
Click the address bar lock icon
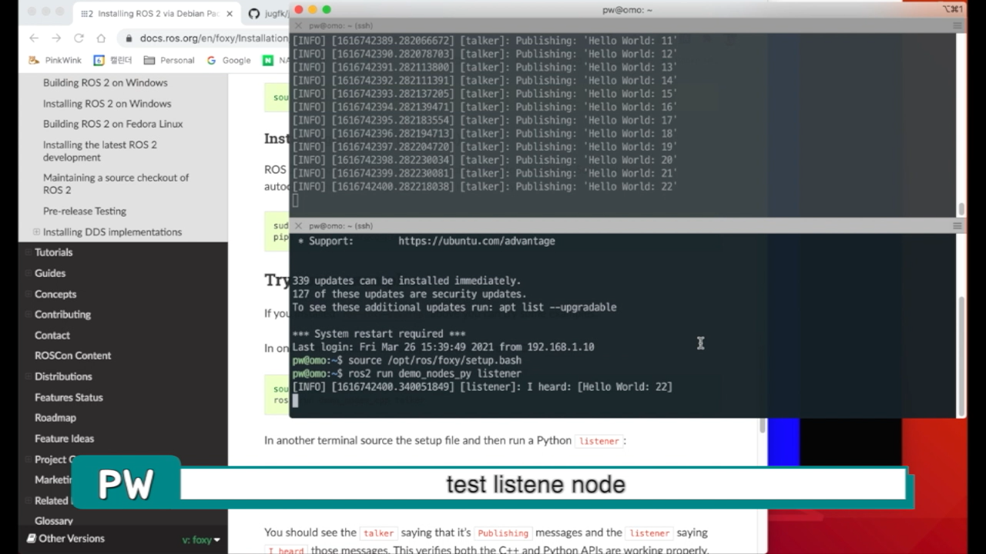tap(128, 38)
